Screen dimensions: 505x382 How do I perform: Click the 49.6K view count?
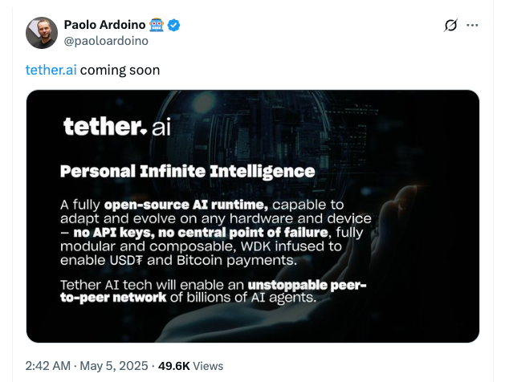[x=174, y=365]
